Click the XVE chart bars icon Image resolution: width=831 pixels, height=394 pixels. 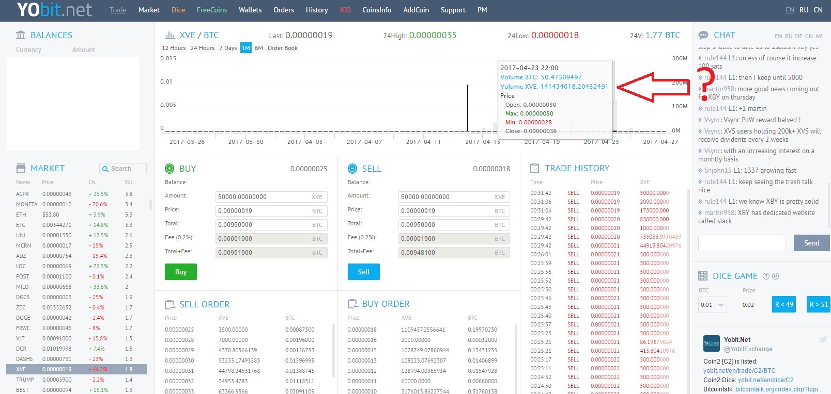pos(170,35)
